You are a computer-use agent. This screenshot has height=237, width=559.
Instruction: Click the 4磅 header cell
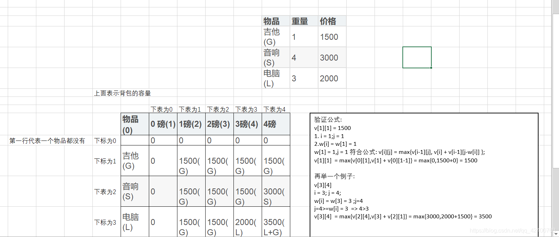(276, 124)
